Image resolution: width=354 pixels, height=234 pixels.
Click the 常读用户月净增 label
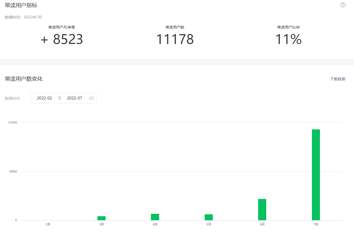pos(61,27)
